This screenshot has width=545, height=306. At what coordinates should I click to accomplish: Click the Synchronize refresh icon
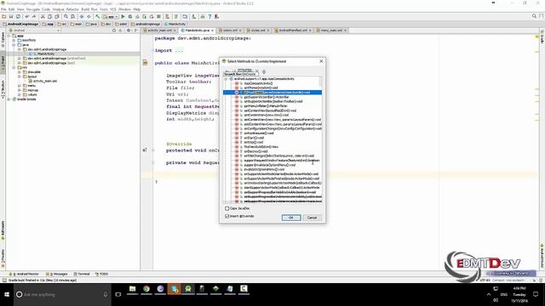tap(18, 17)
